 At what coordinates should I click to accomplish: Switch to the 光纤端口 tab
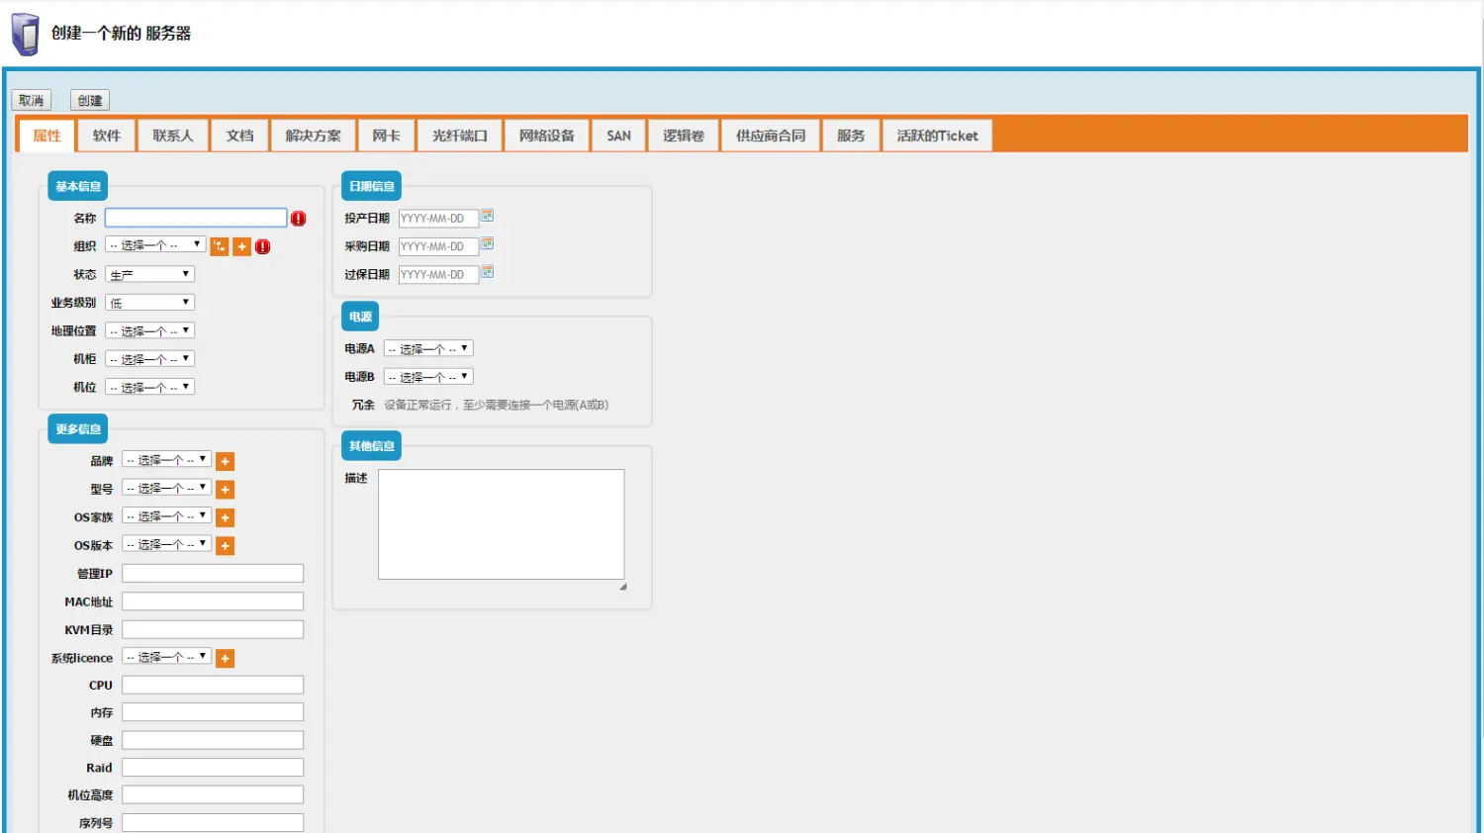(x=460, y=136)
